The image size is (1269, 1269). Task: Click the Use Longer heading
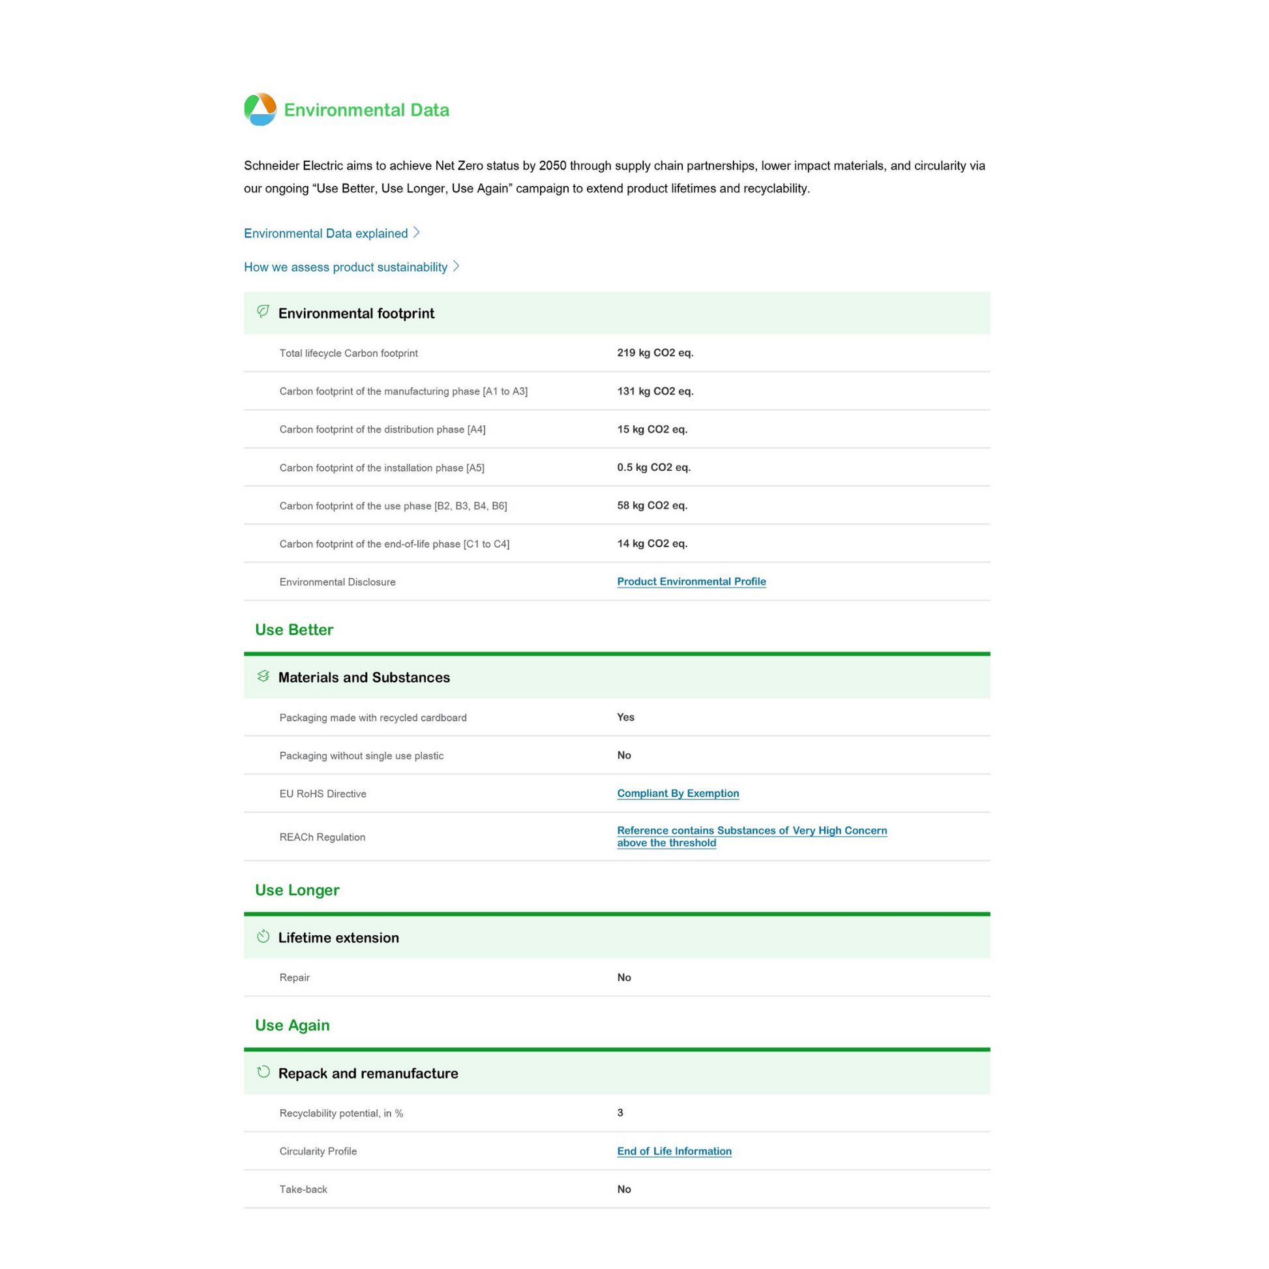point(297,890)
